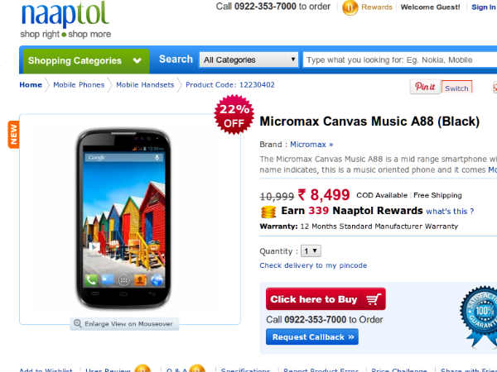Click the magnifier Enlarge View icon
This screenshot has height=372, width=497.
pyautogui.click(x=77, y=323)
